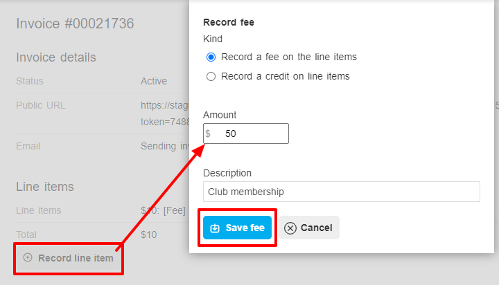Select "Record a fee on the line items" radio

point(211,57)
